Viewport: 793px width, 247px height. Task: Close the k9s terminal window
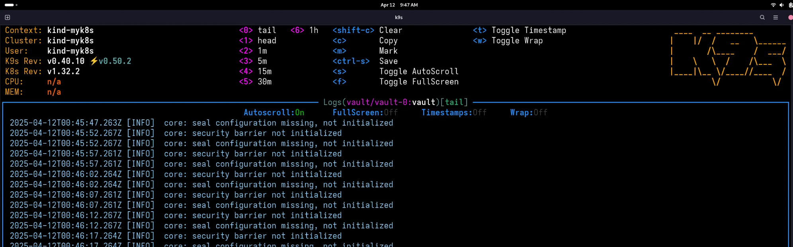(x=790, y=18)
